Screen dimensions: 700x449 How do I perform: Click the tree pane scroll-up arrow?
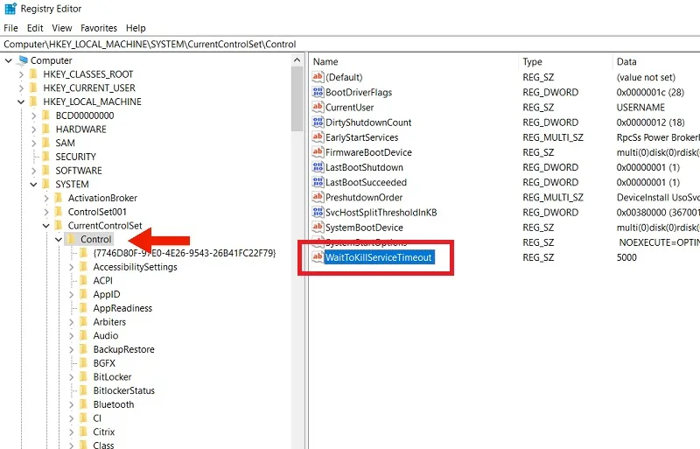click(x=297, y=60)
